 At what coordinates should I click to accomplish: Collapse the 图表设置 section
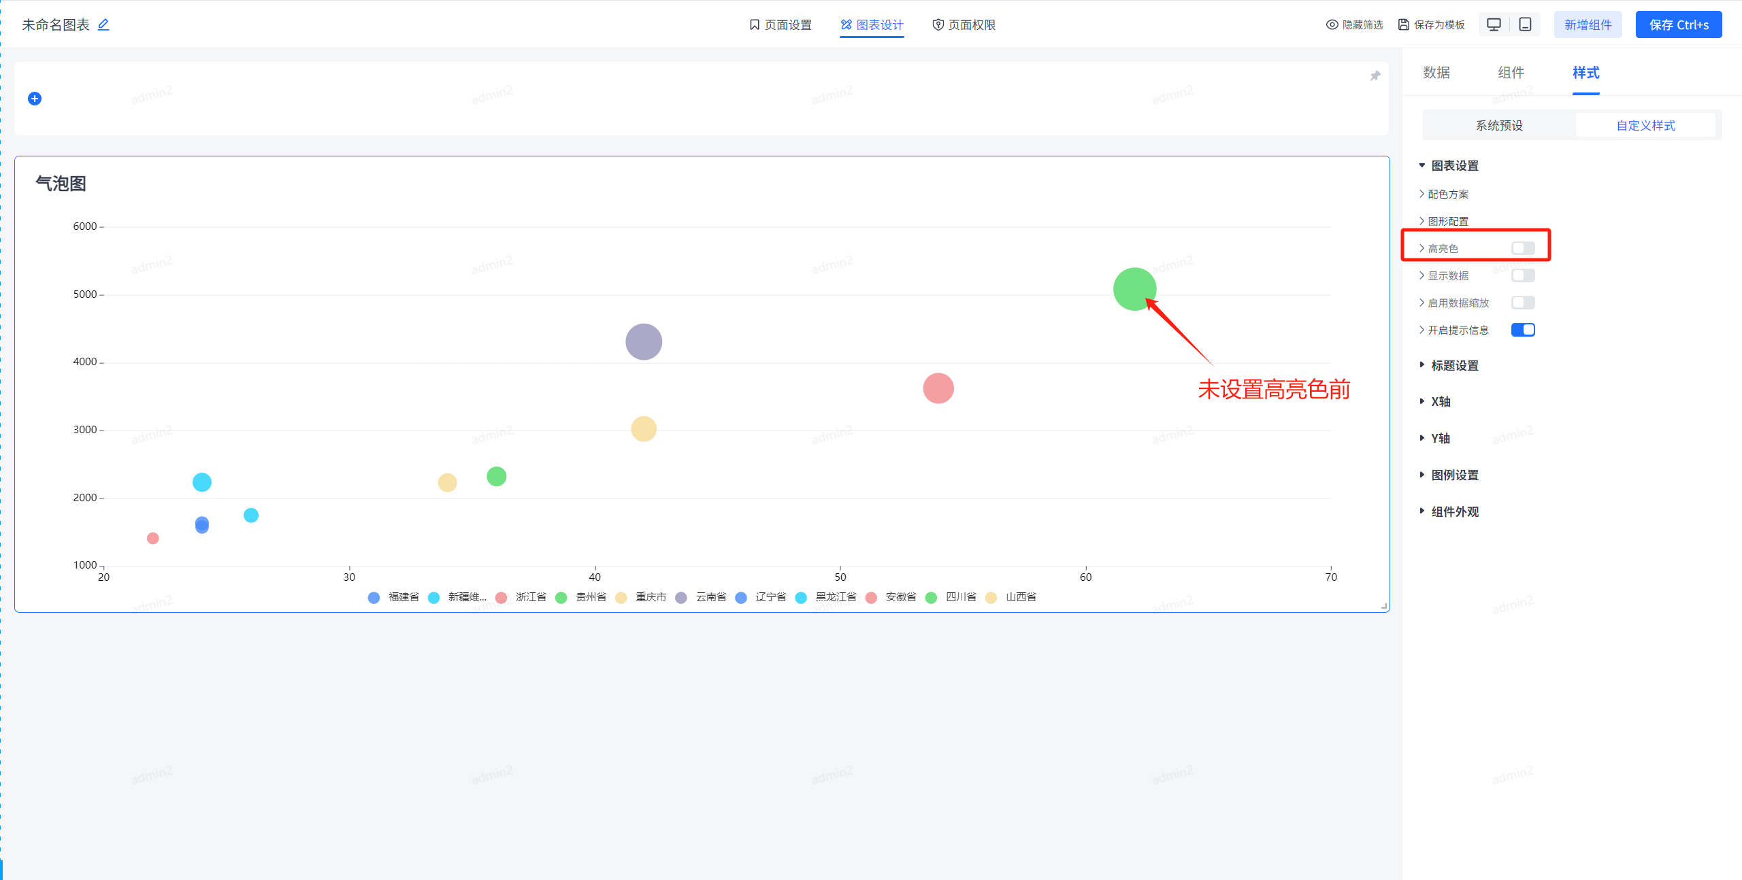tap(1449, 166)
